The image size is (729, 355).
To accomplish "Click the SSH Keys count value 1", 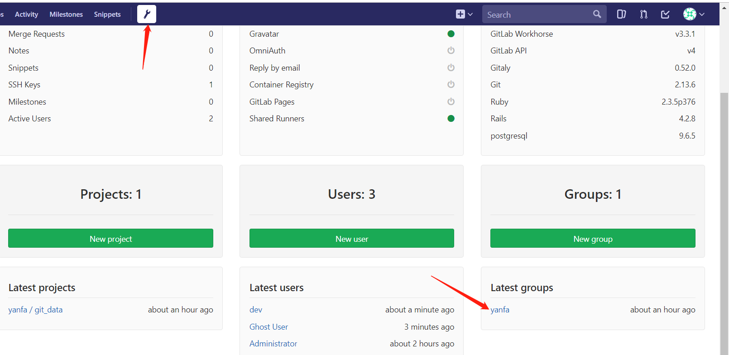I will 211,85.
